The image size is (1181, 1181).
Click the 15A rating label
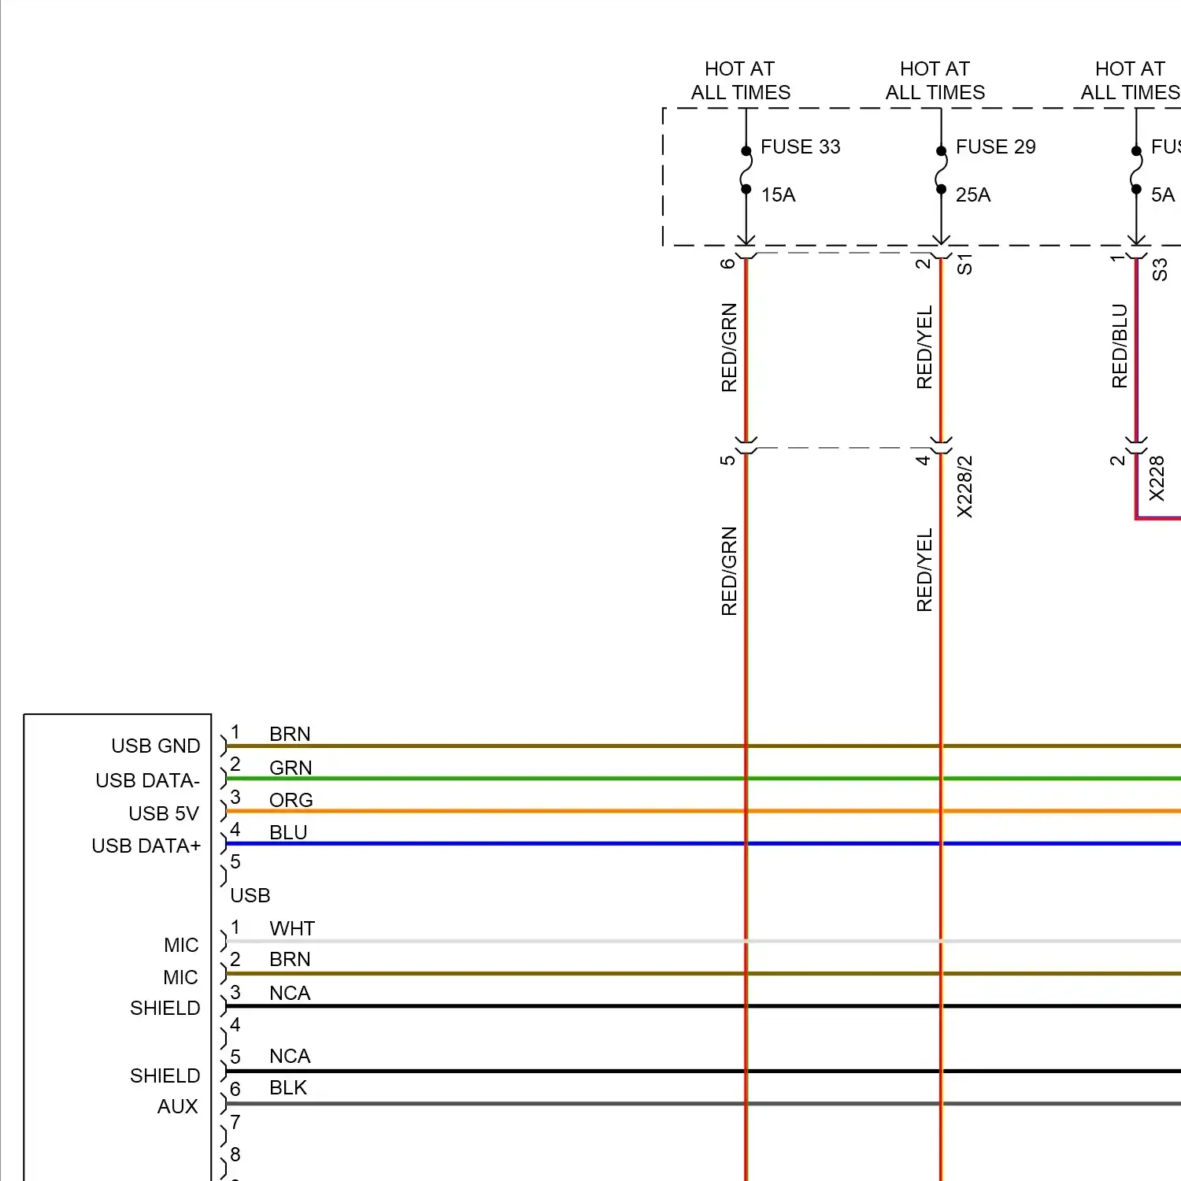point(778,195)
